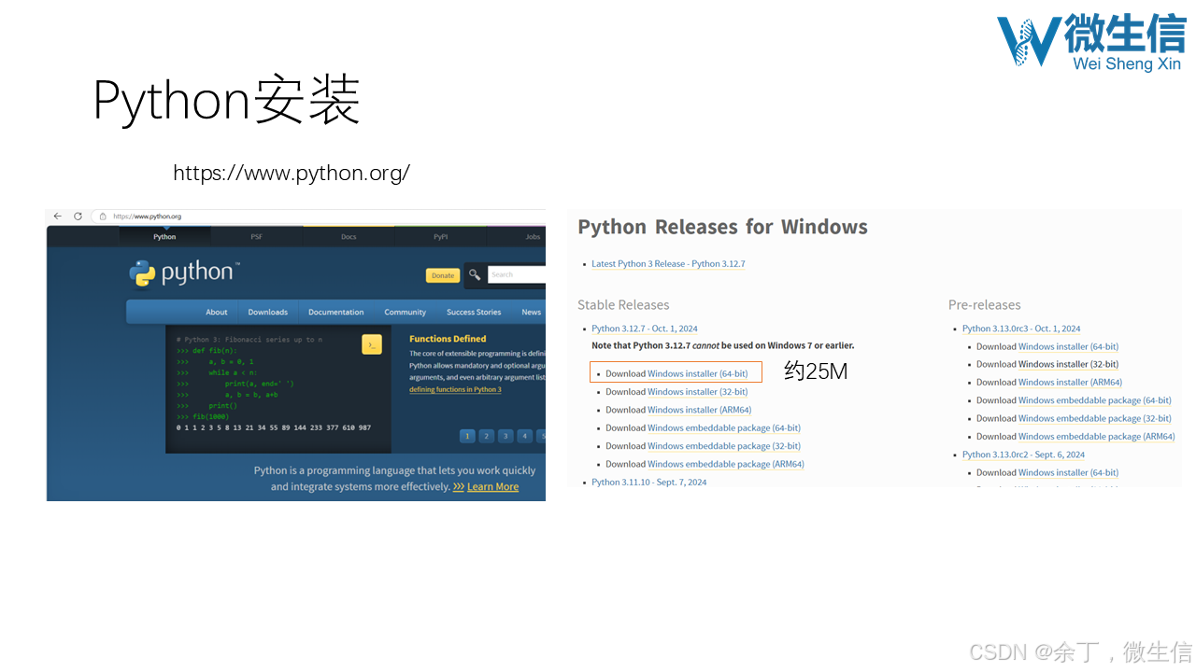The width and height of the screenshot is (1196, 672).
Task: Click the browser back arrow icon
Action: [x=57, y=217]
